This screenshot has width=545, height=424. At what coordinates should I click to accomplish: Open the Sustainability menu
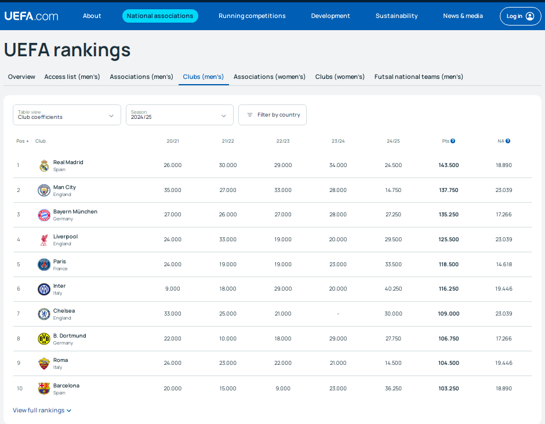coord(397,16)
